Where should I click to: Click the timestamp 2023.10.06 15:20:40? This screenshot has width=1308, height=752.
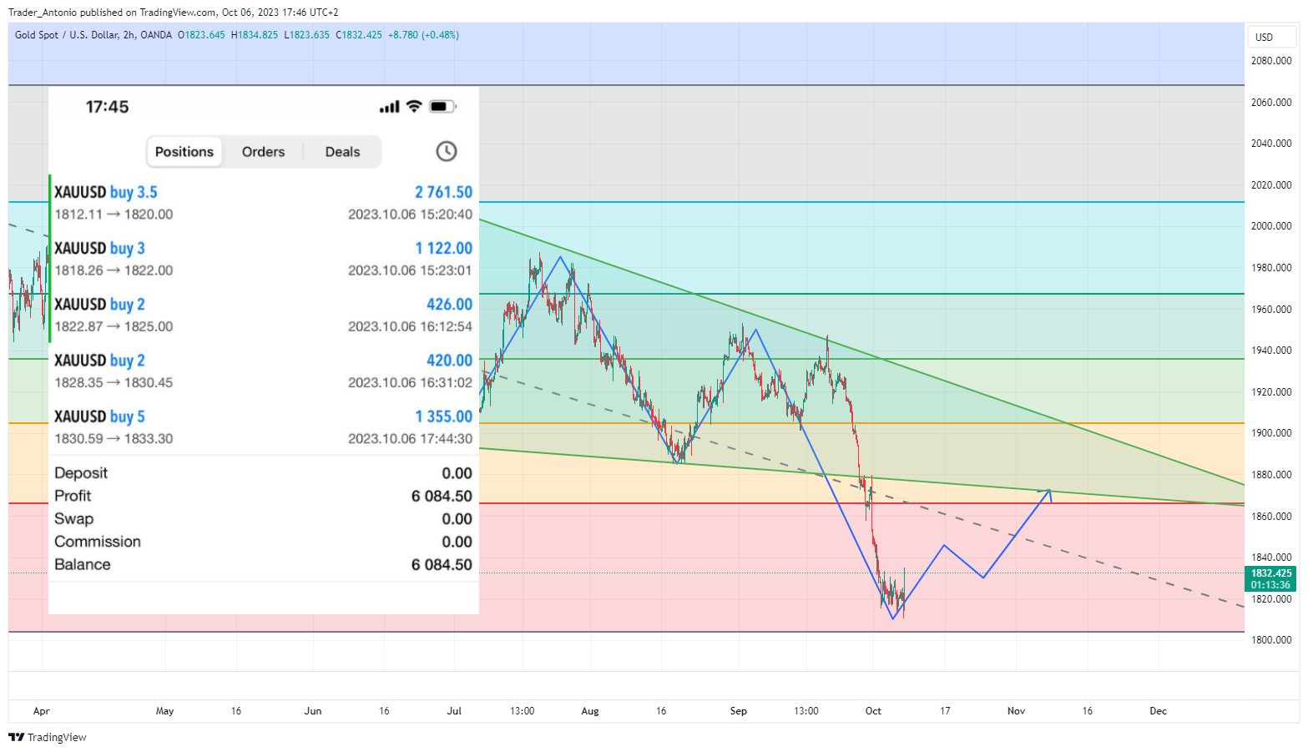click(x=410, y=214)
